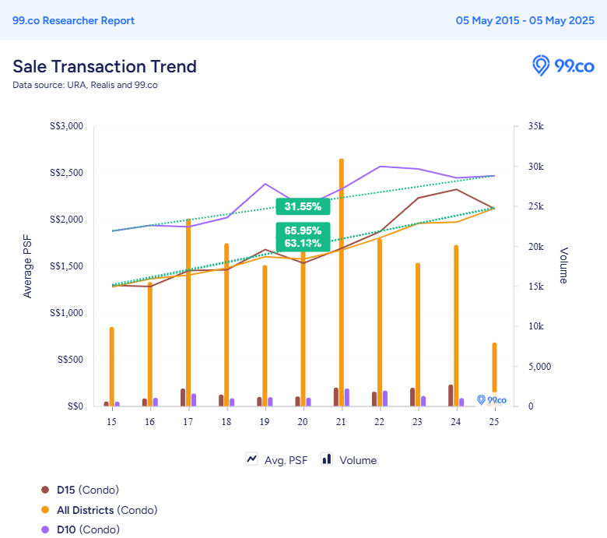
Task: Click the orange All Districts legend dot
Action: (45, 510)
